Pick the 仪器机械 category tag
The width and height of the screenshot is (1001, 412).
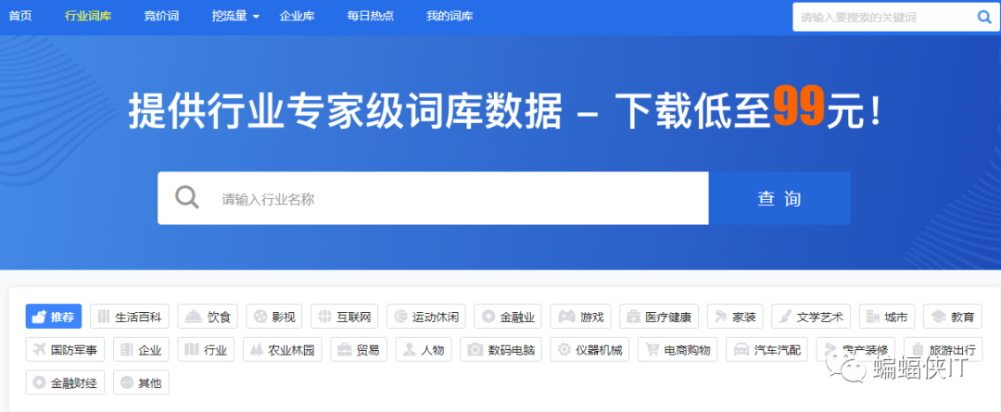pyautogui.click(x=589, y=349)
